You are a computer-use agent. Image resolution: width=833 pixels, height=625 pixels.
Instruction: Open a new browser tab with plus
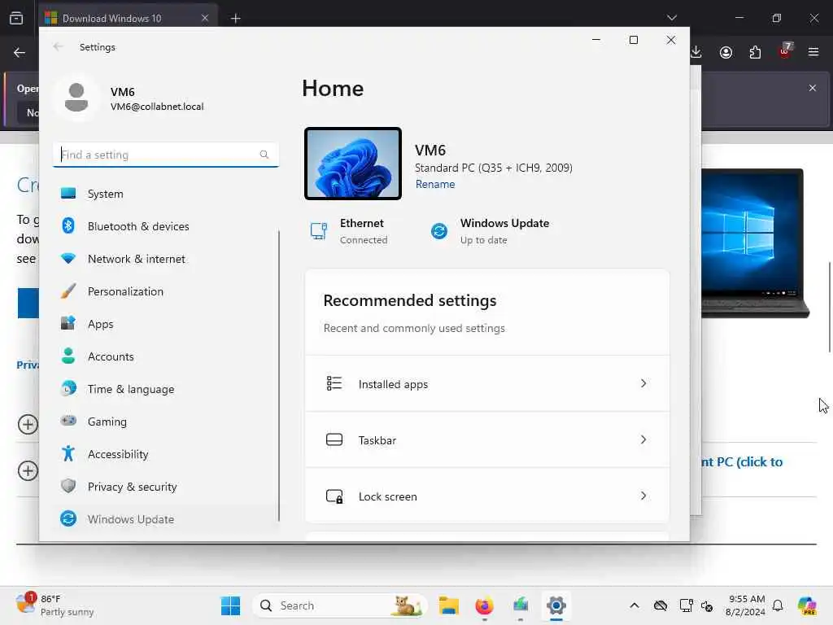click(235, 19)
